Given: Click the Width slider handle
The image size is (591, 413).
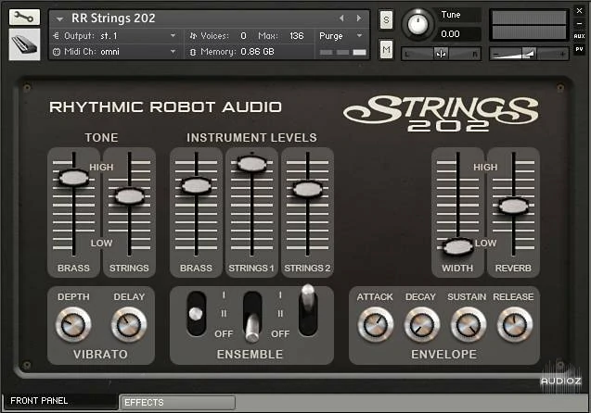Looking at the screenshot, I should [x=458, y=246].
